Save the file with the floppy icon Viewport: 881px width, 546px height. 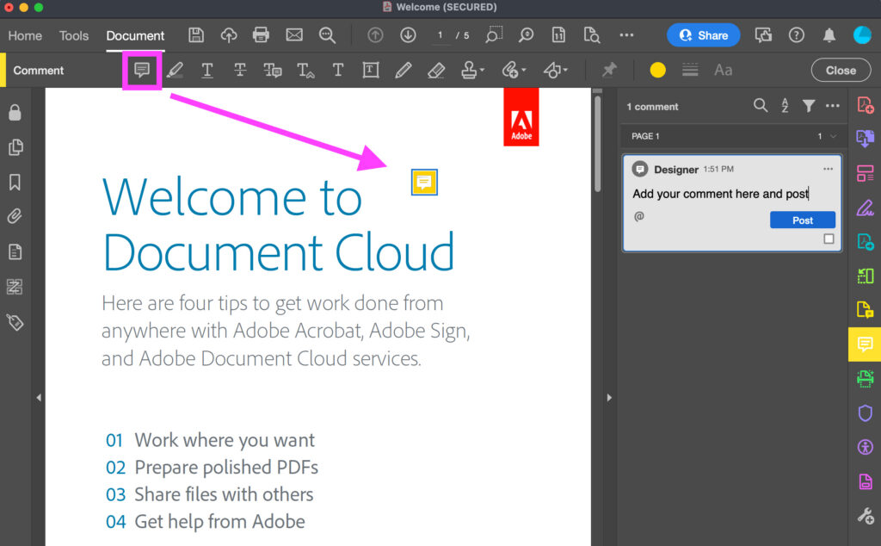pyautogui.click(x=196, y=34)
